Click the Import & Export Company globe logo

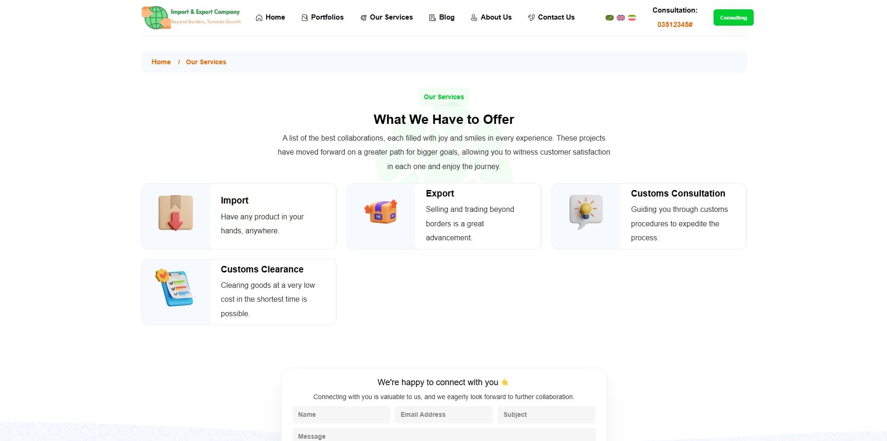[x=157, y=18]
